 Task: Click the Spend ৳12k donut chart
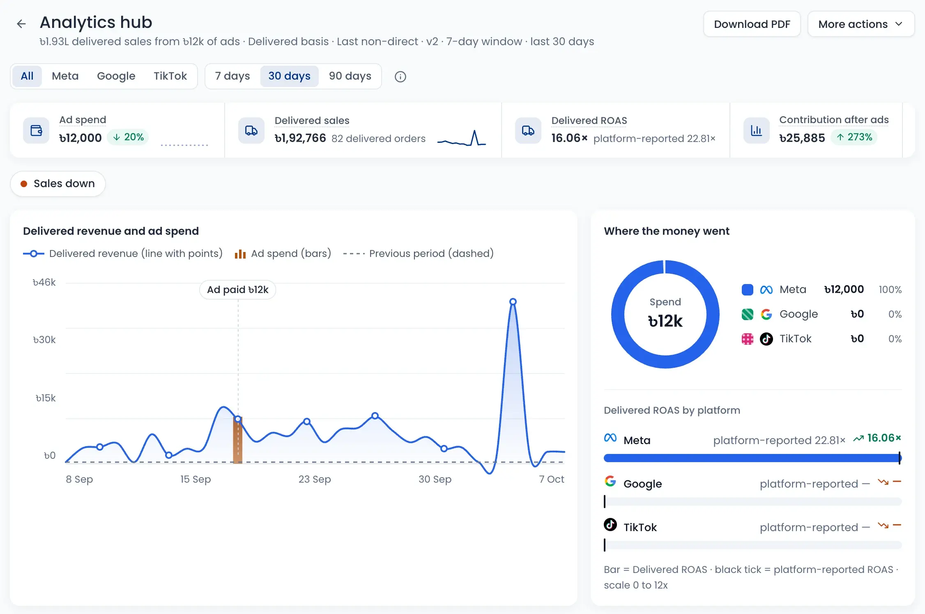[x=665, y=314]
